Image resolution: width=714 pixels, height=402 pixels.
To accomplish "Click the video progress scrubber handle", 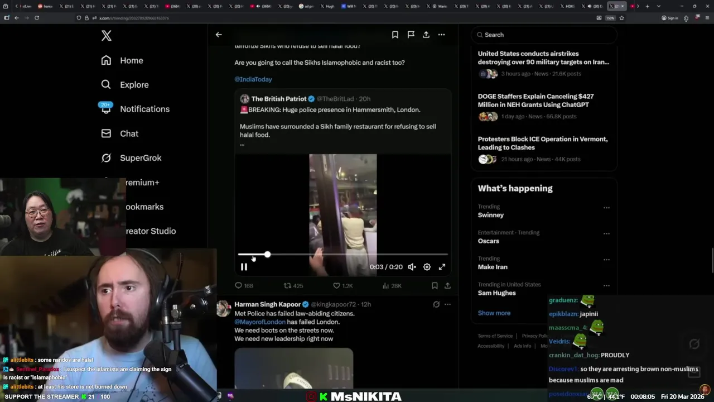I will click(267, 255).
